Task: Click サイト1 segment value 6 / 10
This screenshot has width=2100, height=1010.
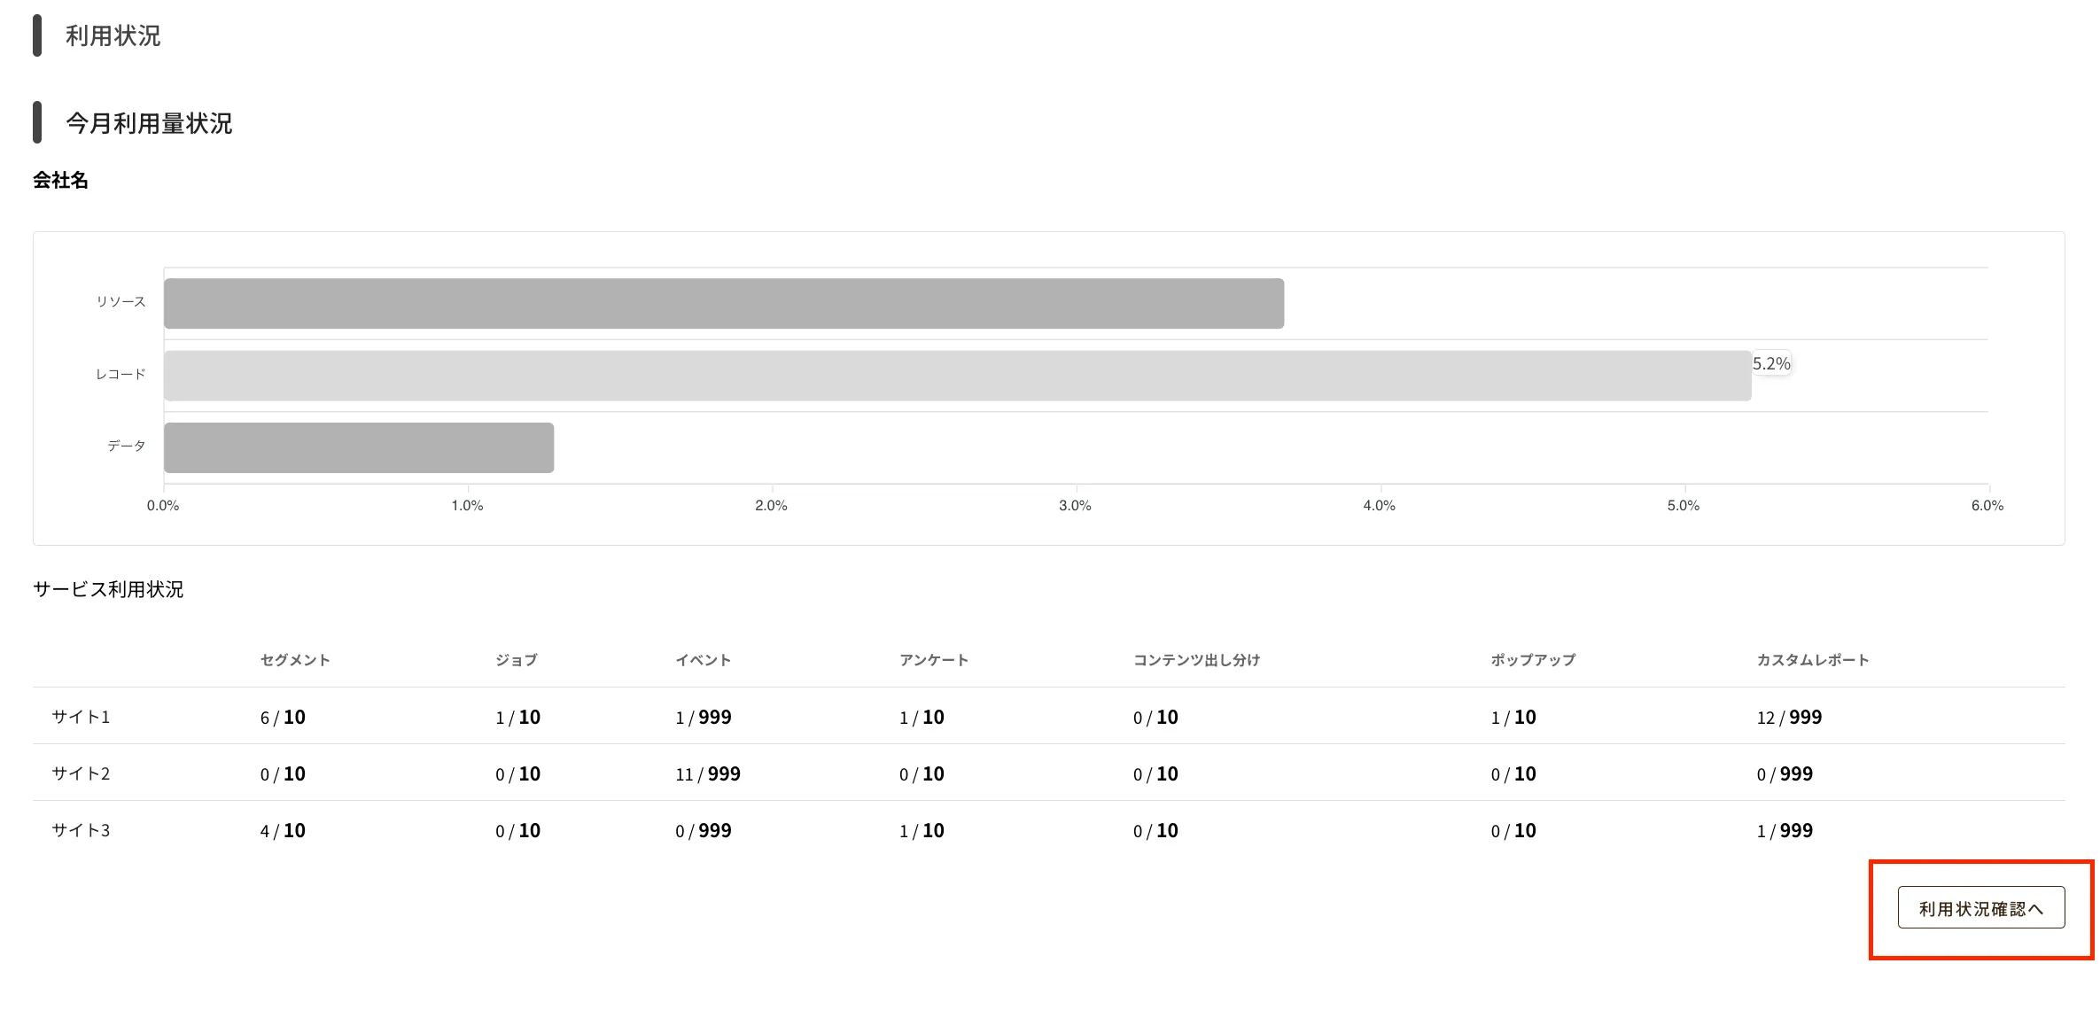Action: 283,718
